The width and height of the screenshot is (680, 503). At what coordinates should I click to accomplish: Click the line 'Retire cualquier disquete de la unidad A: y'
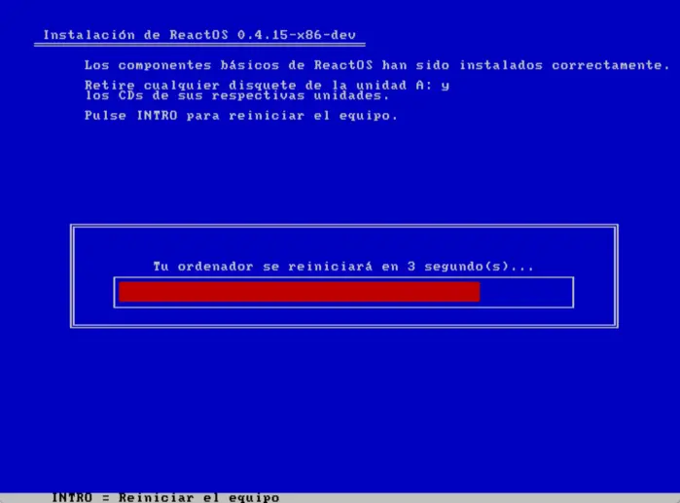(x=267, y=84)
